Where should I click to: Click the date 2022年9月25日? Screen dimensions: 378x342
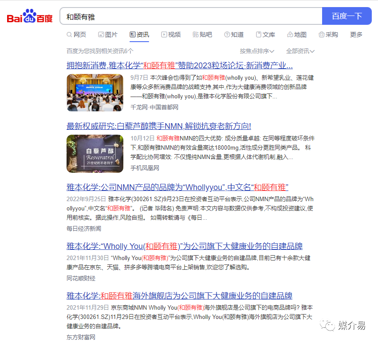(87, 199)
